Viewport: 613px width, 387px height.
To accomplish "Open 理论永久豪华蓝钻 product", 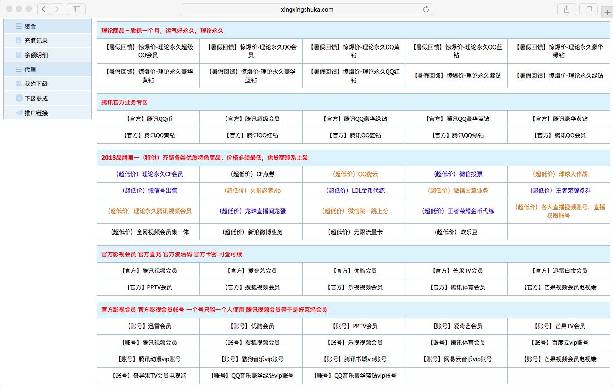I will click(x=251, y=75).
